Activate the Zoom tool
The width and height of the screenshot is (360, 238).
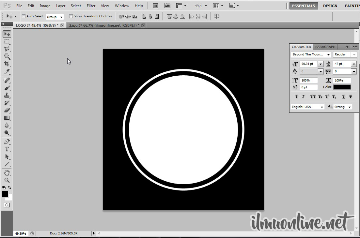(x=7, y=180)
